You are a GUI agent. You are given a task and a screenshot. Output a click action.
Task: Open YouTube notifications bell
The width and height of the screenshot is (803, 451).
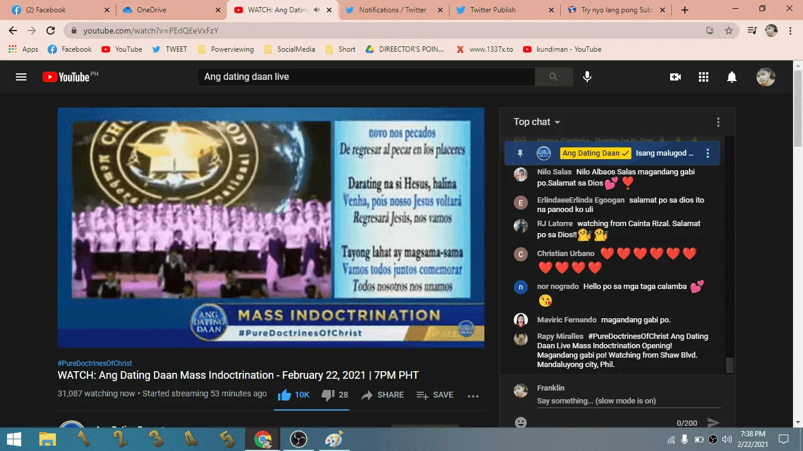pyautogui.click(x=732, y=77)
